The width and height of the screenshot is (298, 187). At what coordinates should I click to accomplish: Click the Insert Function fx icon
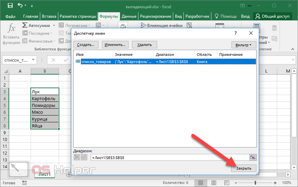[12, 29]
